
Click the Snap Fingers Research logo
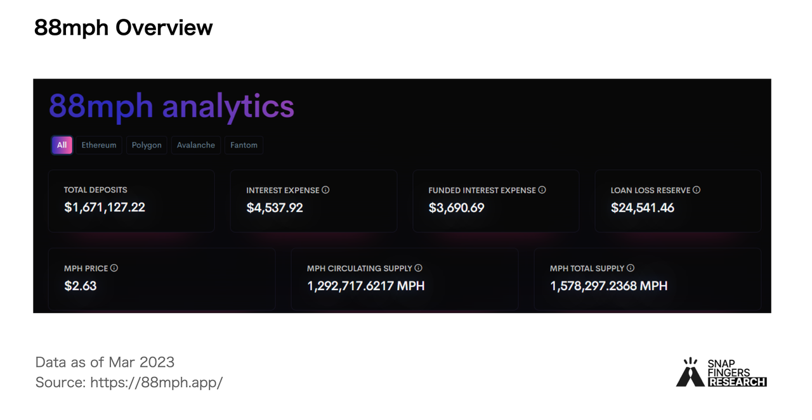(721, 372)
